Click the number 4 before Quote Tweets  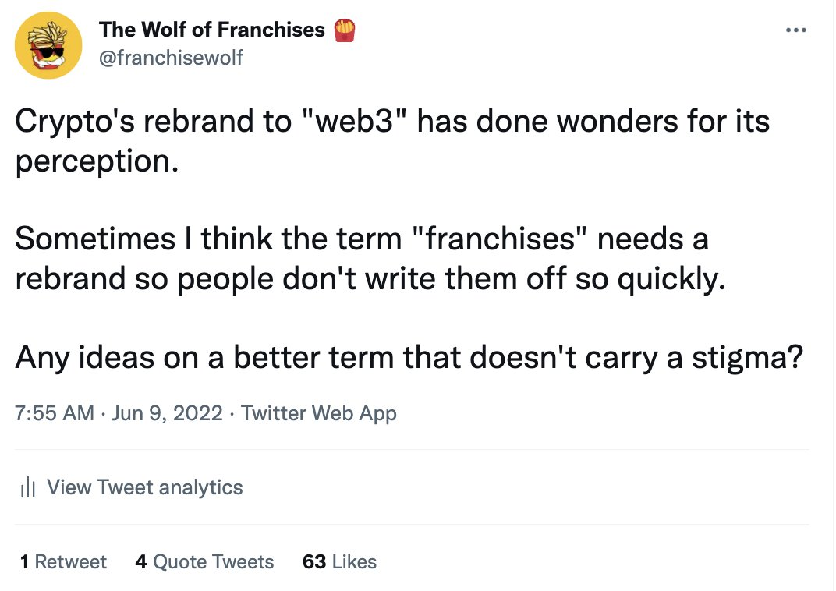coord(140,561)
